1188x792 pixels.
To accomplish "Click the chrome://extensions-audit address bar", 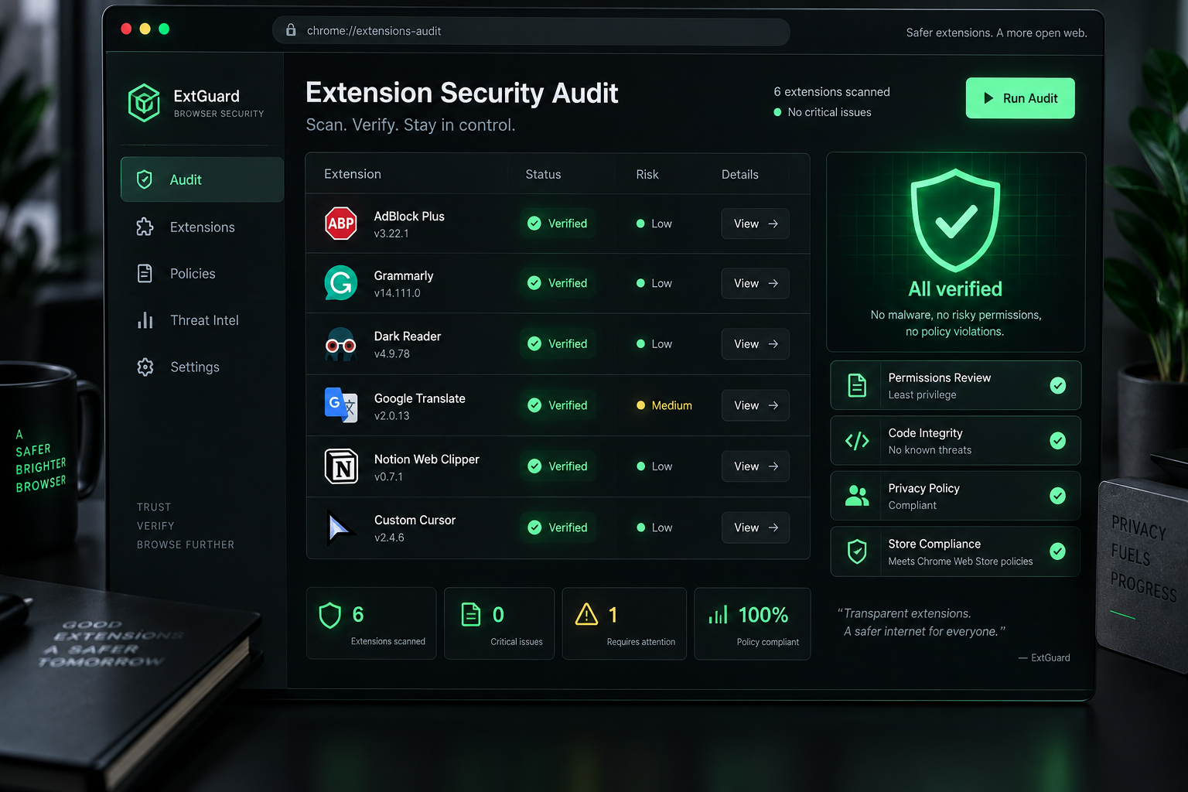I will pyautogui.click(x=531, y=31).
